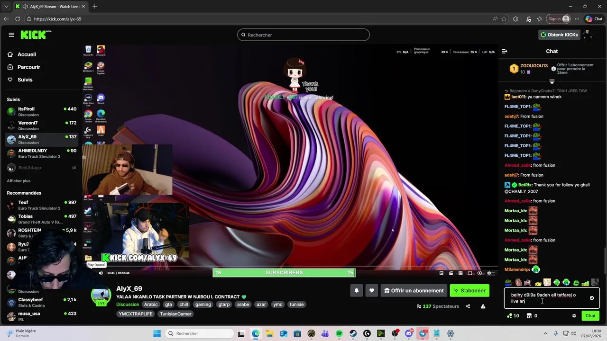
Task: Open chat settings gear icon
Action: click(574, 316)
